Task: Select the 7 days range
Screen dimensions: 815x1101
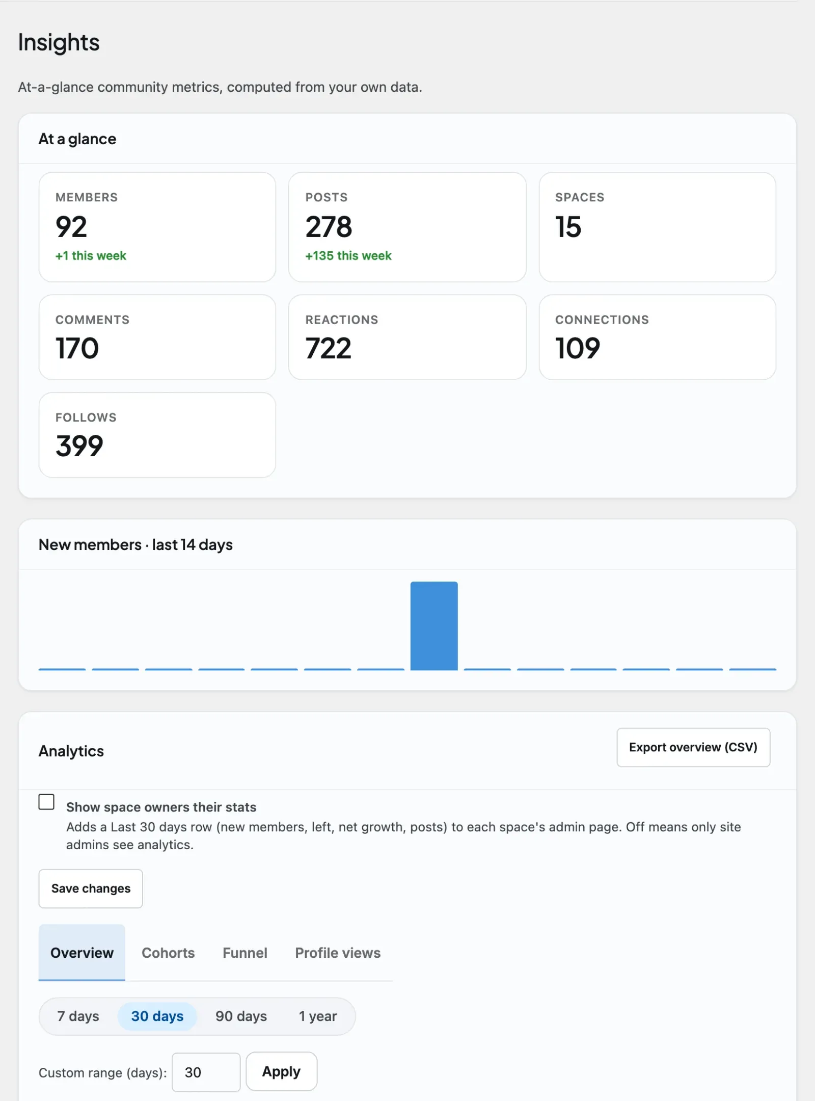Action: [78, 1016]
